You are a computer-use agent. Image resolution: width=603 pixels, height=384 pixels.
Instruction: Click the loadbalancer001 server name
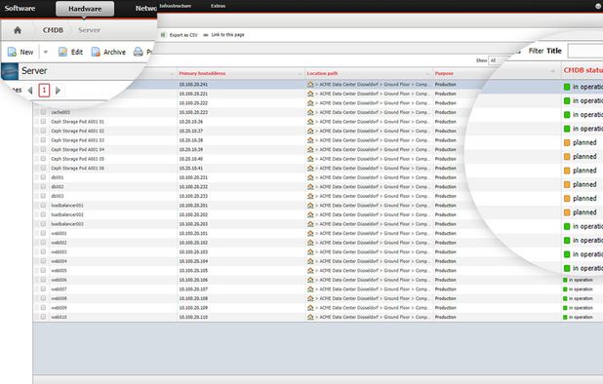pyautogui.click(x=67, y=206)
